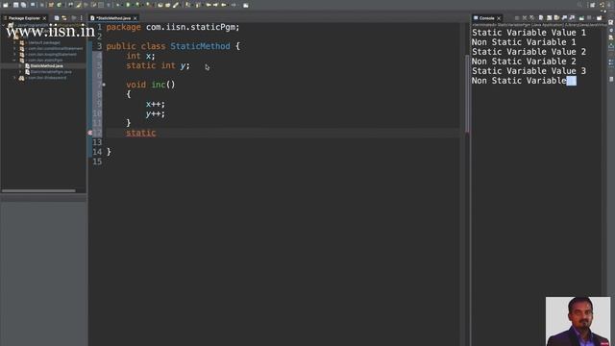This screenshot has width=615, height=346.
Task: Select the Java perspective icon
Action: click(x=603, y=5)
